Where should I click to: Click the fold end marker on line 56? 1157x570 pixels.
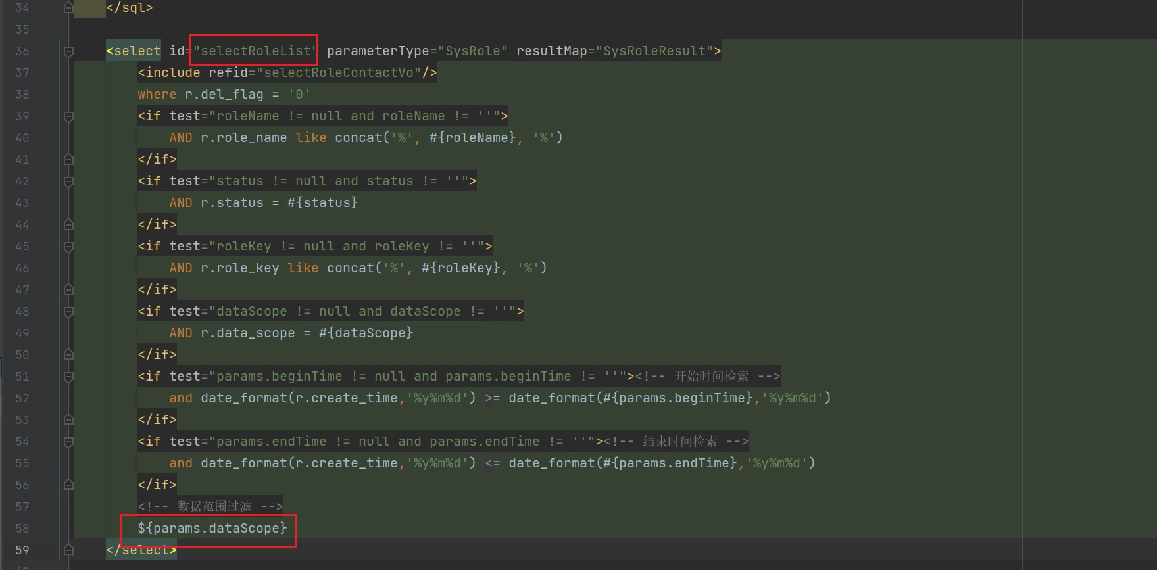click(x=68, y=485)
